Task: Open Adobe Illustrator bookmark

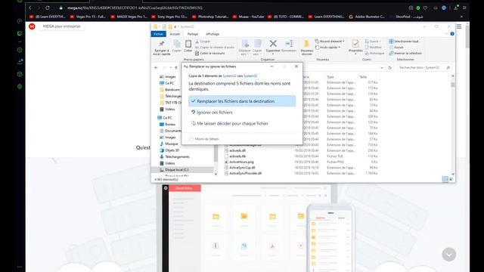Action: point(367,17)
